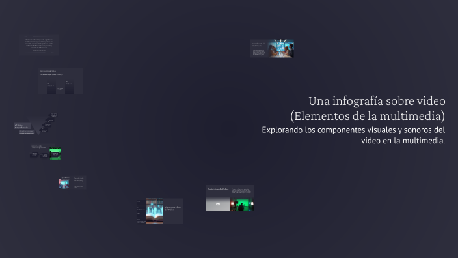Open the funnel diagram slide thumbnail
This screenshot has width=458, height=258.
pos(36,124)
